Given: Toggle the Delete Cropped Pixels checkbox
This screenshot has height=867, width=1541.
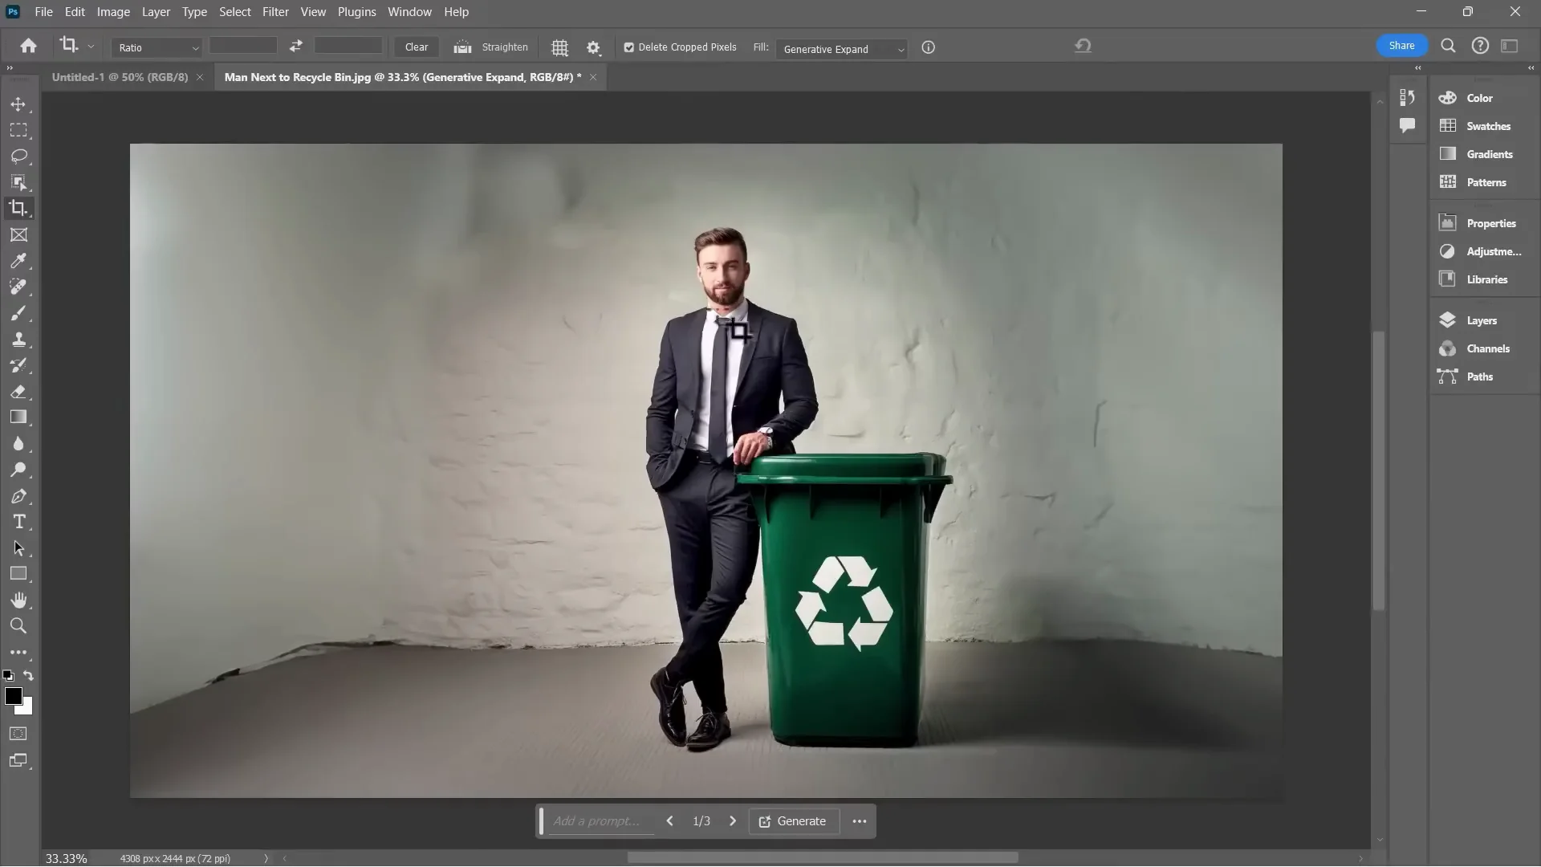Looking at the screenshot, I should point(628,47).
